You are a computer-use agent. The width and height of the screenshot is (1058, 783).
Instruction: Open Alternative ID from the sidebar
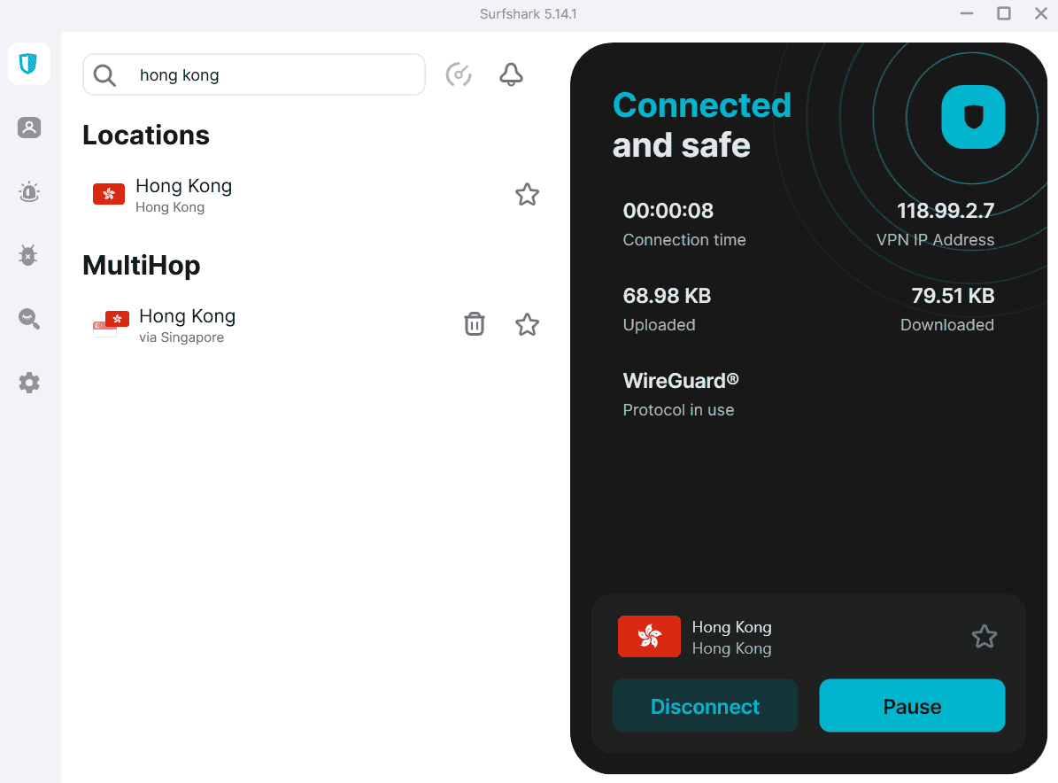coord(28,128)
